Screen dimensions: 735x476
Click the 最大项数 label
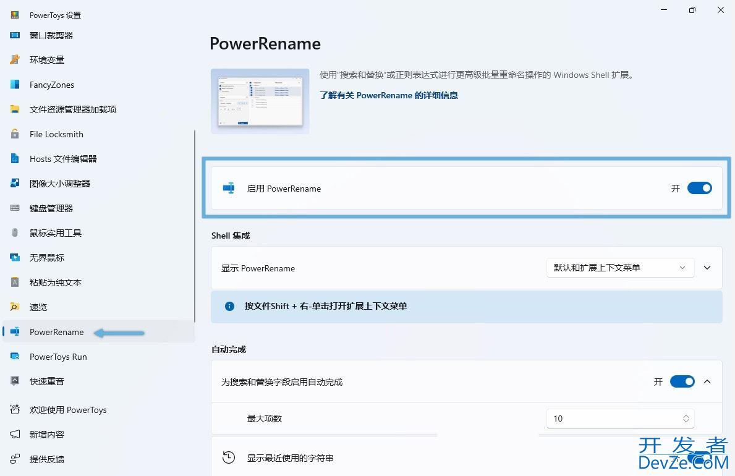click(x=265, y=419)
